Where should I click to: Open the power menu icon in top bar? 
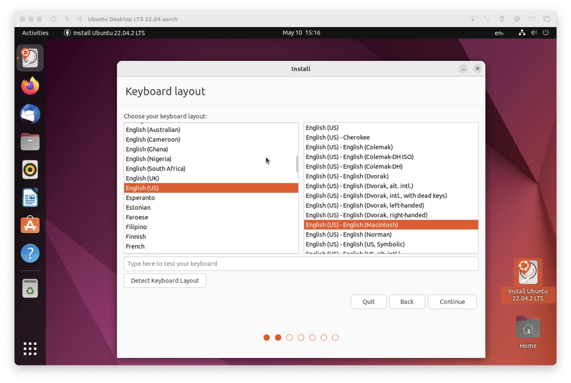click(546, 32)
